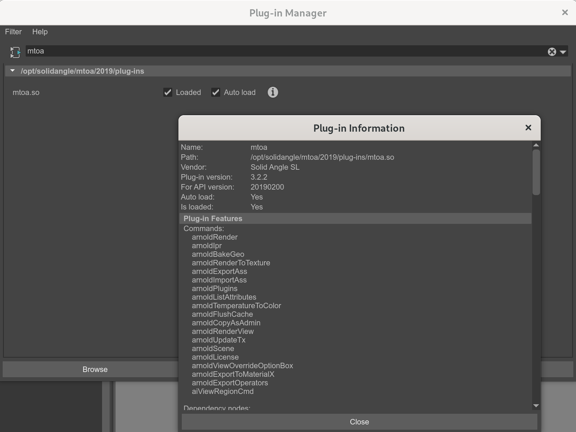Open the Filter menu
This screenshot has height=432, width=576.
[13, 32]
